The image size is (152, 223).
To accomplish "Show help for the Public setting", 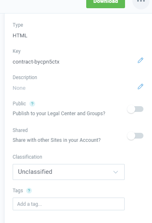I will click(x=32, y=104).
